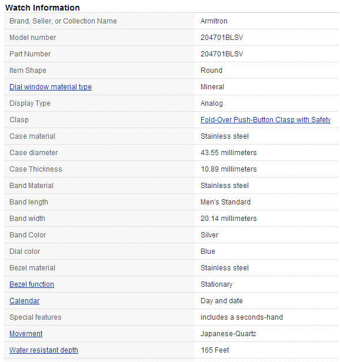Select the Mineral dial window value
Image resolution: width=340 pixels, height=362 pixels.
click(x=212, y=87)
